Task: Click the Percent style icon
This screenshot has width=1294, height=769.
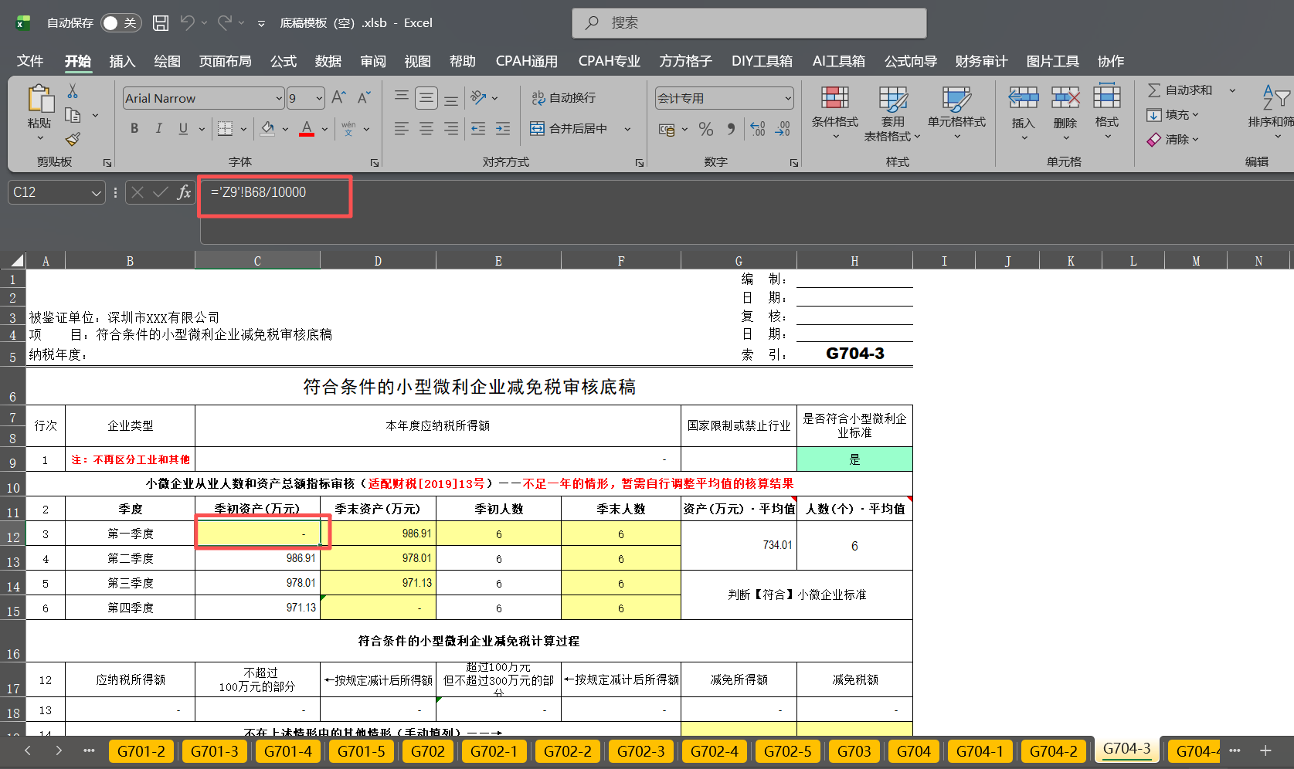Action: [x=705, y=129]
